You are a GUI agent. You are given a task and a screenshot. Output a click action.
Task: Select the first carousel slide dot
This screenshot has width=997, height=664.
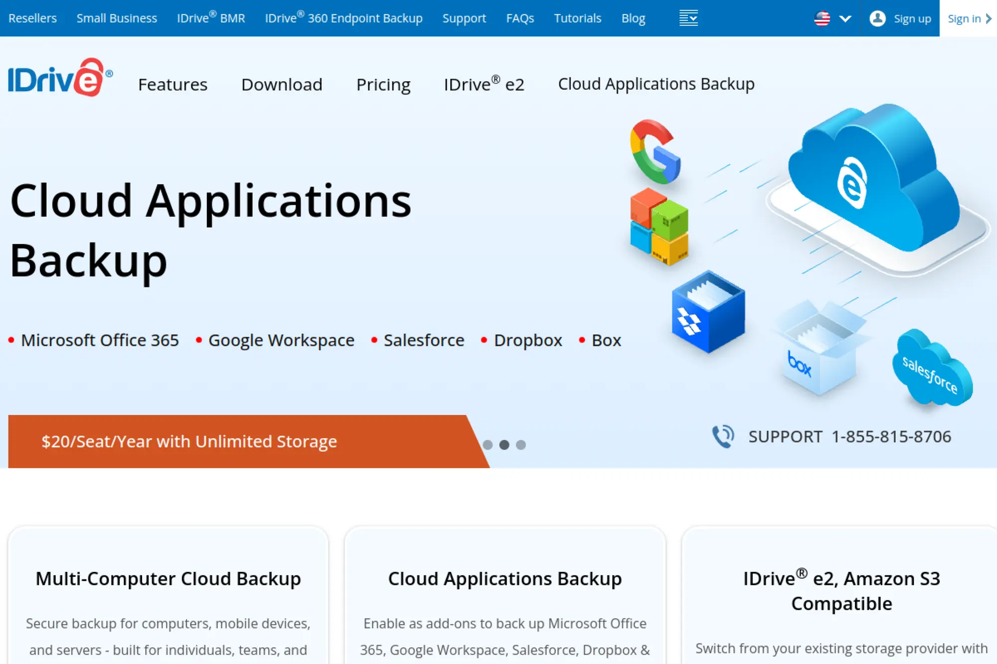point(488,445)
